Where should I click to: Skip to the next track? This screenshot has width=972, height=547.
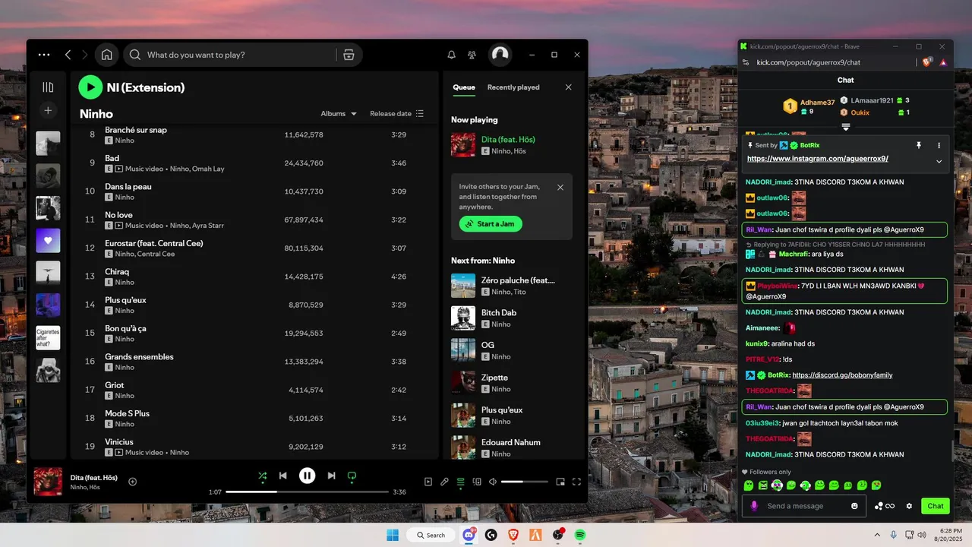coord(331,476)
